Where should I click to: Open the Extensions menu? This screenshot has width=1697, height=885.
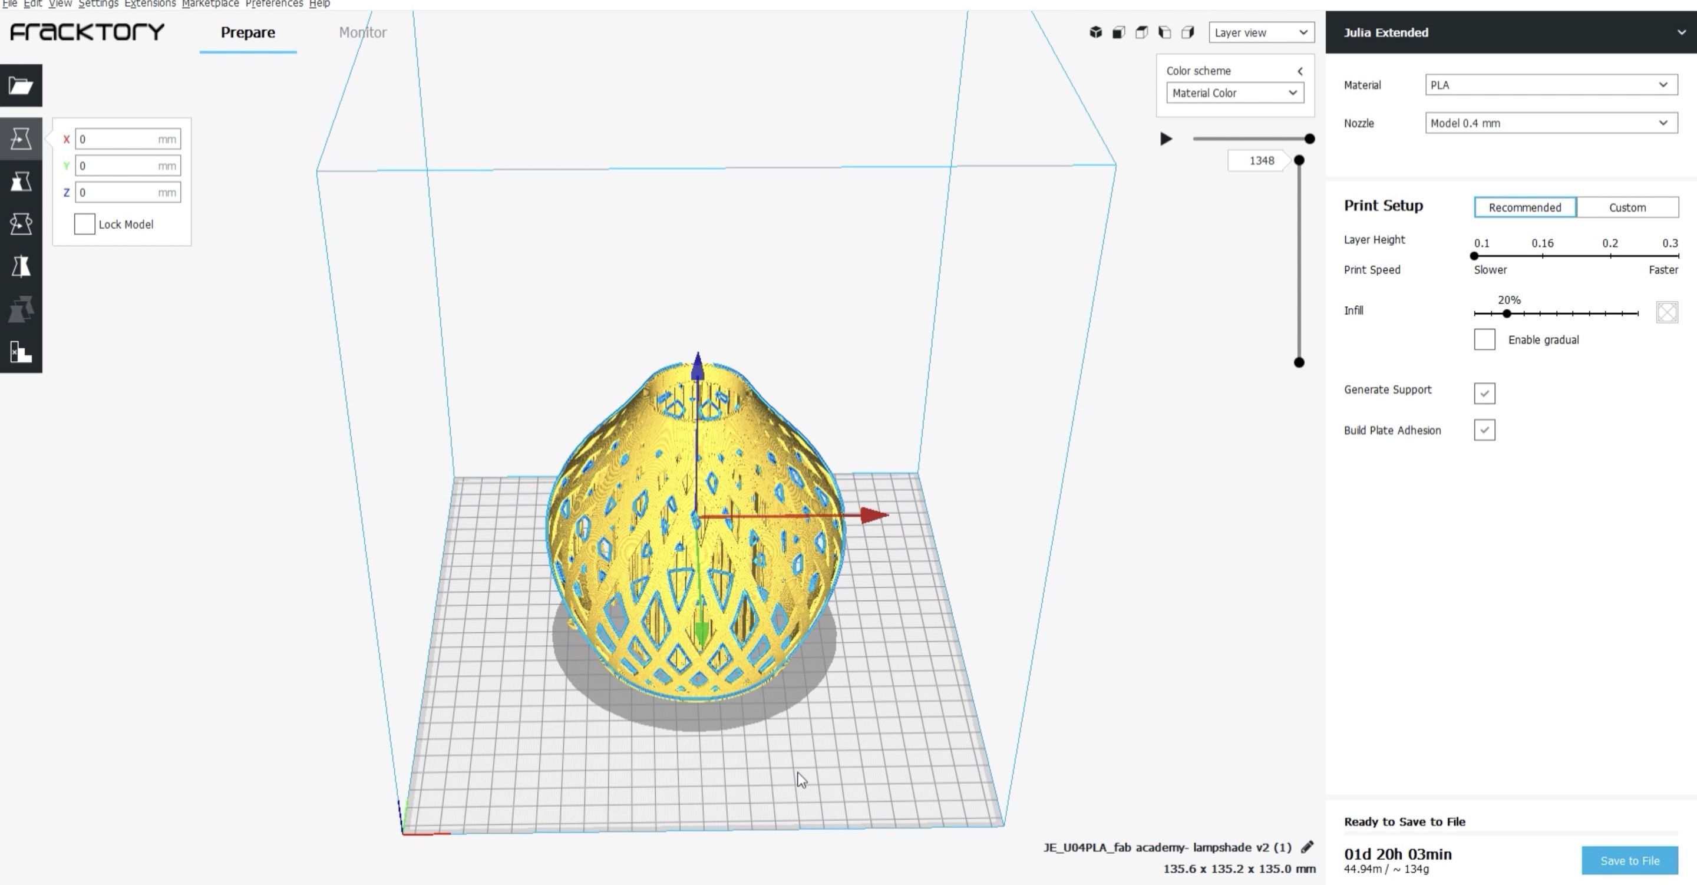pyautogui.click(x=150, y=4)
